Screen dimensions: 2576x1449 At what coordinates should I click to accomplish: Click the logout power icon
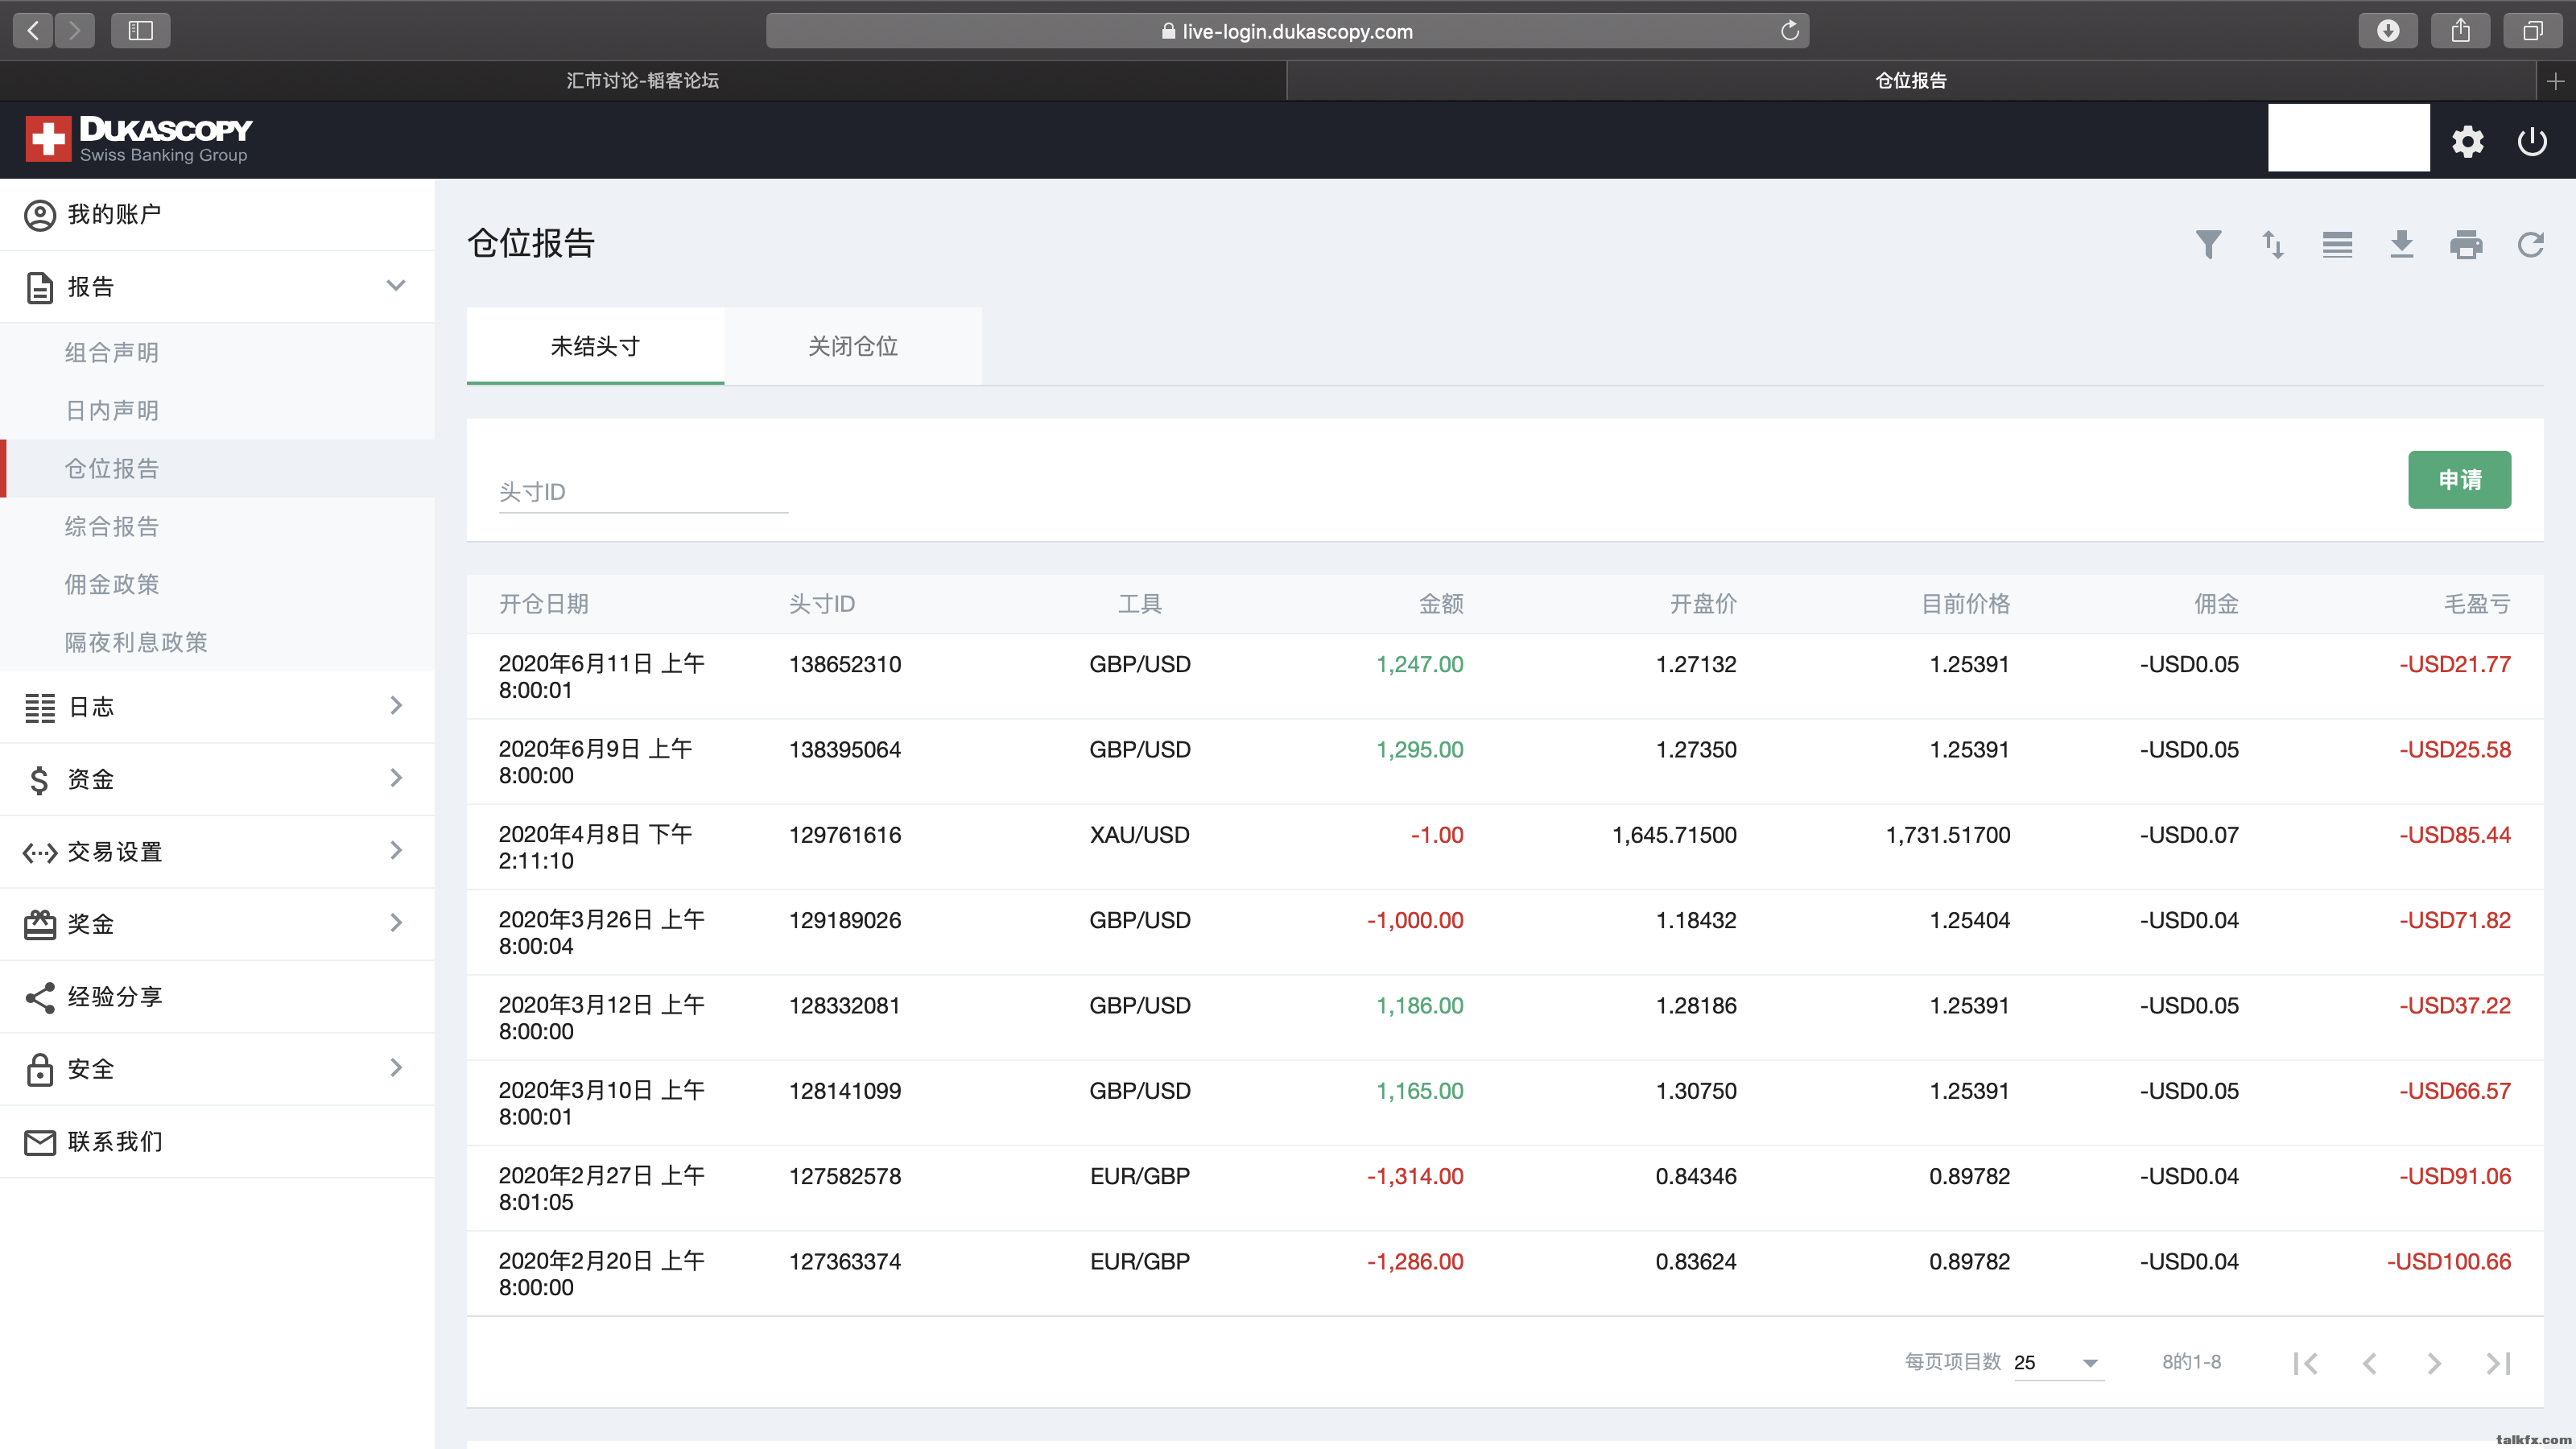[2531, 141]
